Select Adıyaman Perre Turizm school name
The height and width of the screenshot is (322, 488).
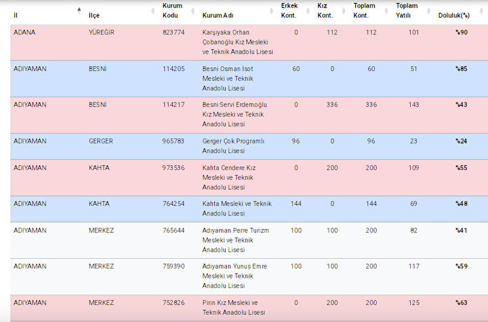pyautogui.click(x=236, y=240)
